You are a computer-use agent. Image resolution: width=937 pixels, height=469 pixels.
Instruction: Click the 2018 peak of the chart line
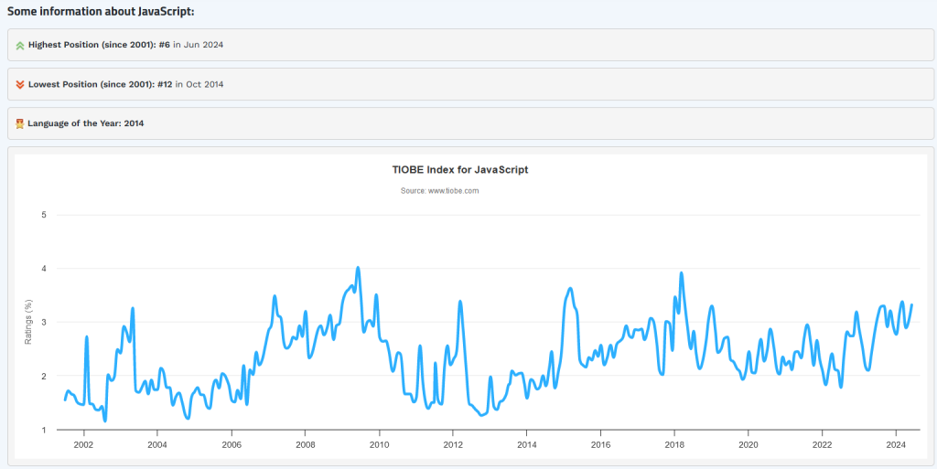click(681, 273)
